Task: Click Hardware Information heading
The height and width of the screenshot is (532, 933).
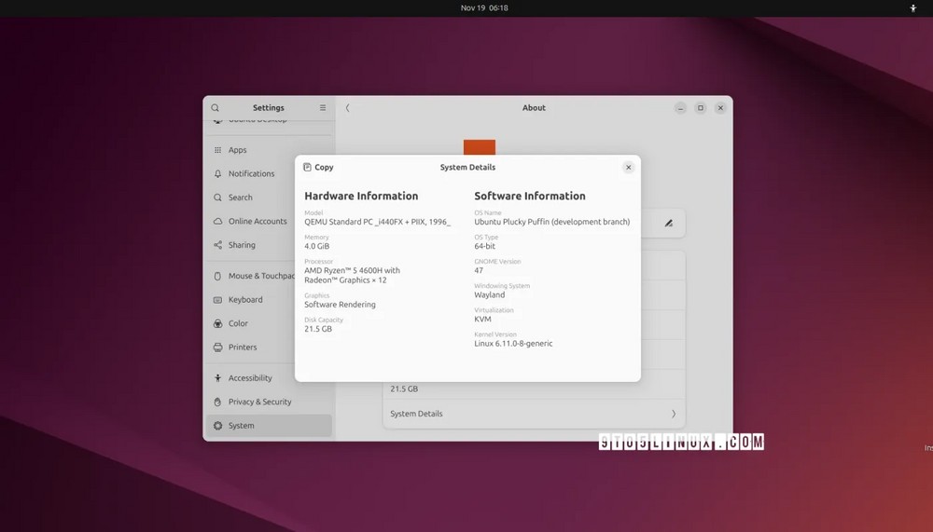Action: 361,196
